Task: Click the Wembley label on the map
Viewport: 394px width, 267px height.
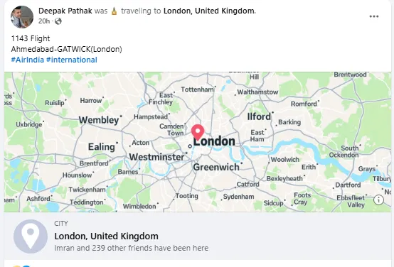Action: [99, 120]
